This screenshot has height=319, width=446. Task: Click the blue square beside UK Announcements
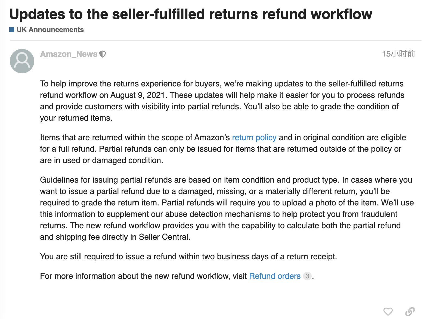point(12,30)
